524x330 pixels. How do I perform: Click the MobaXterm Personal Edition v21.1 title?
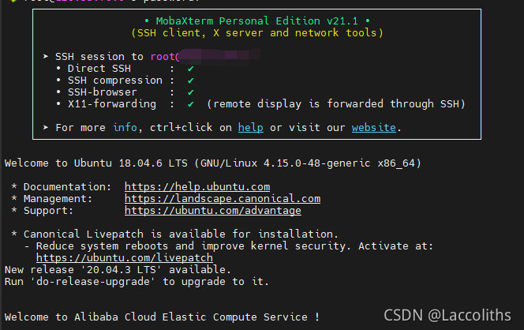[x=257, y=21]
